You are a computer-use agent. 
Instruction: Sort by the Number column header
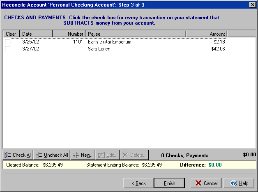(69, 34)
